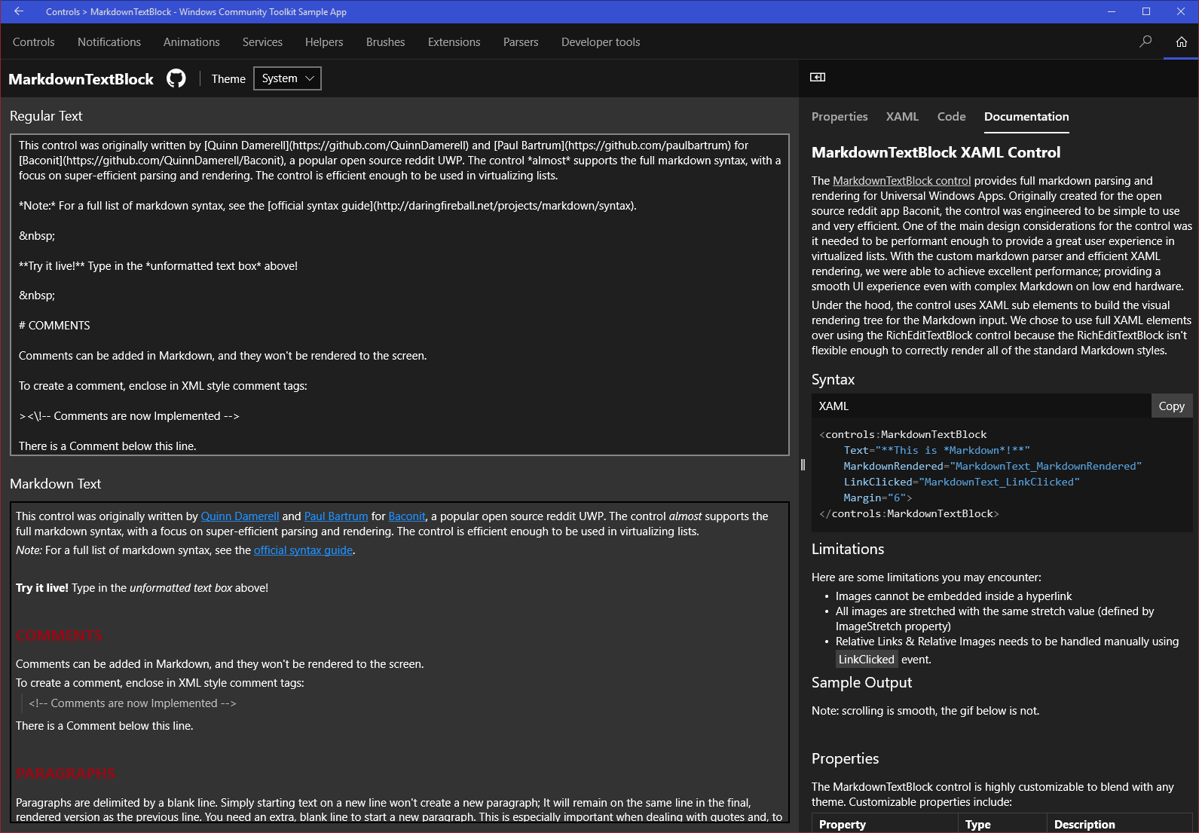This screenshot has height=833, width=1199.
Task: Click the MarkdownTextBlock XAML Control heading
Action: pos(936,152)
